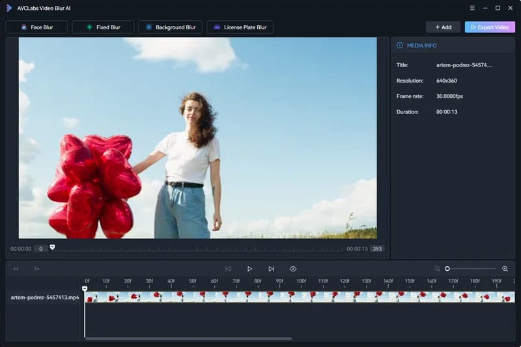This screenshot has width=521, height=347.
Task: Choose the Background Blur option
Action: coord(171,27)
